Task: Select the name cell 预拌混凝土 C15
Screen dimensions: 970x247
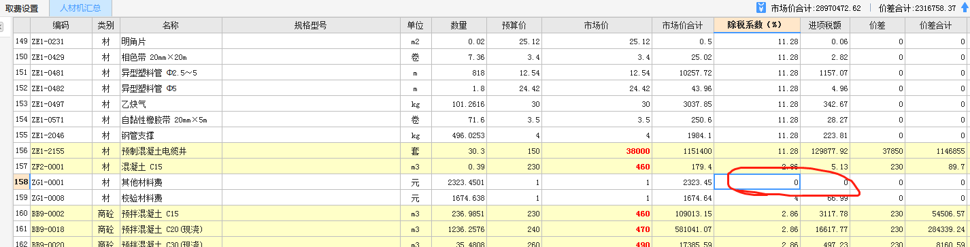Action: pos(171,214)
